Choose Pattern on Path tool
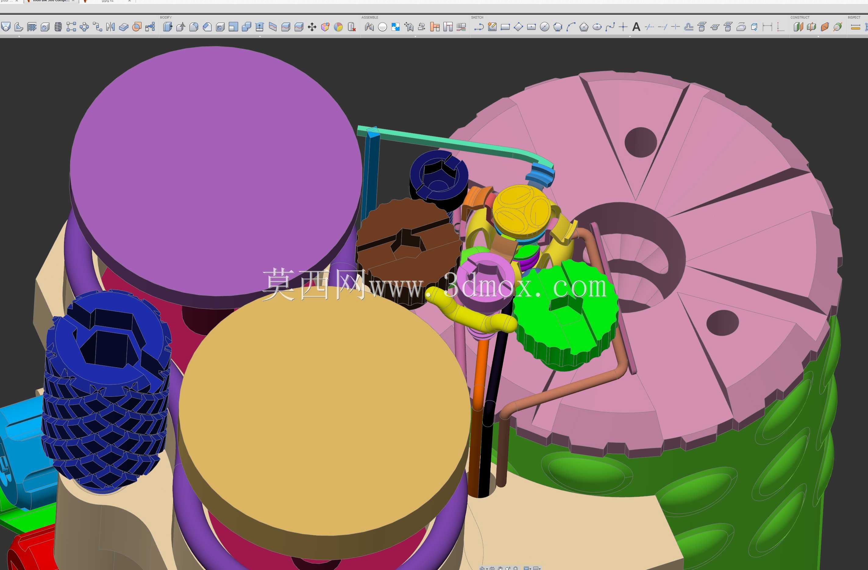 coord(98,27)
